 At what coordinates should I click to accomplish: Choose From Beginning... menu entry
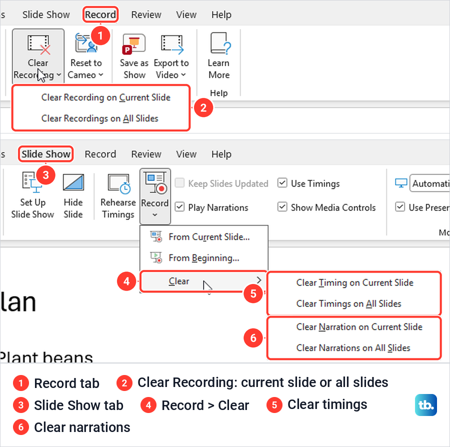tap(204, 257)
